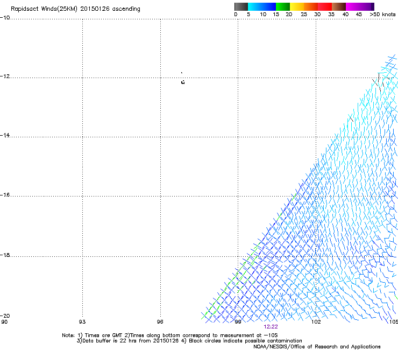Click the '35' legend scale label
Image resolution: width=398 pixels, height=350 pixels.
point(331,15)
